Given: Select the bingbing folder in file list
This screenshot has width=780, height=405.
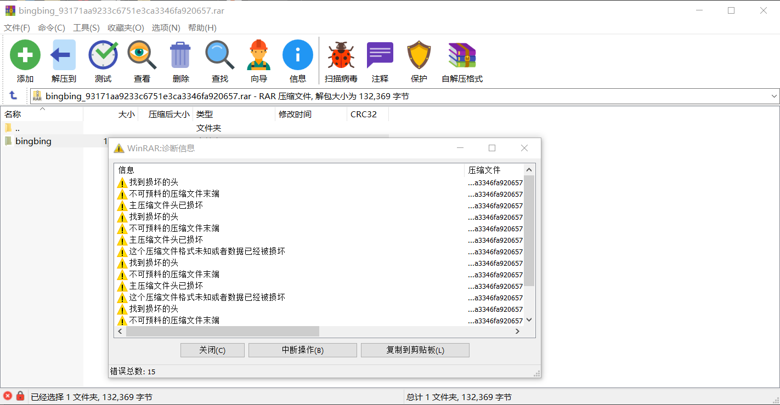Looking at the screenshot, I should click(33, 141).
